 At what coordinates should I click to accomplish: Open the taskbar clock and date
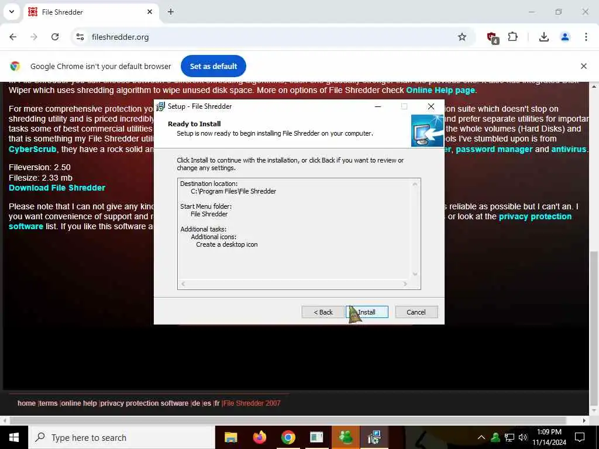(x=549, y=437)
